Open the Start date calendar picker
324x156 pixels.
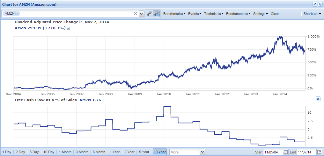tap(285, 152)
